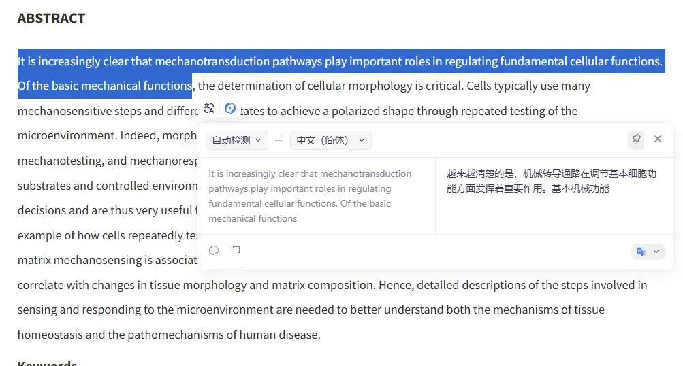The image size is (683, 366).
Task: Click the blue circular assistant icon
Action: click(x=230, y=108)
